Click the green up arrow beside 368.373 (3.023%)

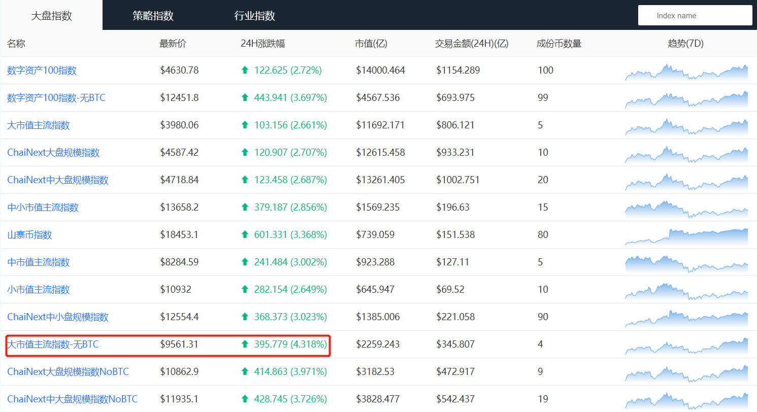(245, 317)
